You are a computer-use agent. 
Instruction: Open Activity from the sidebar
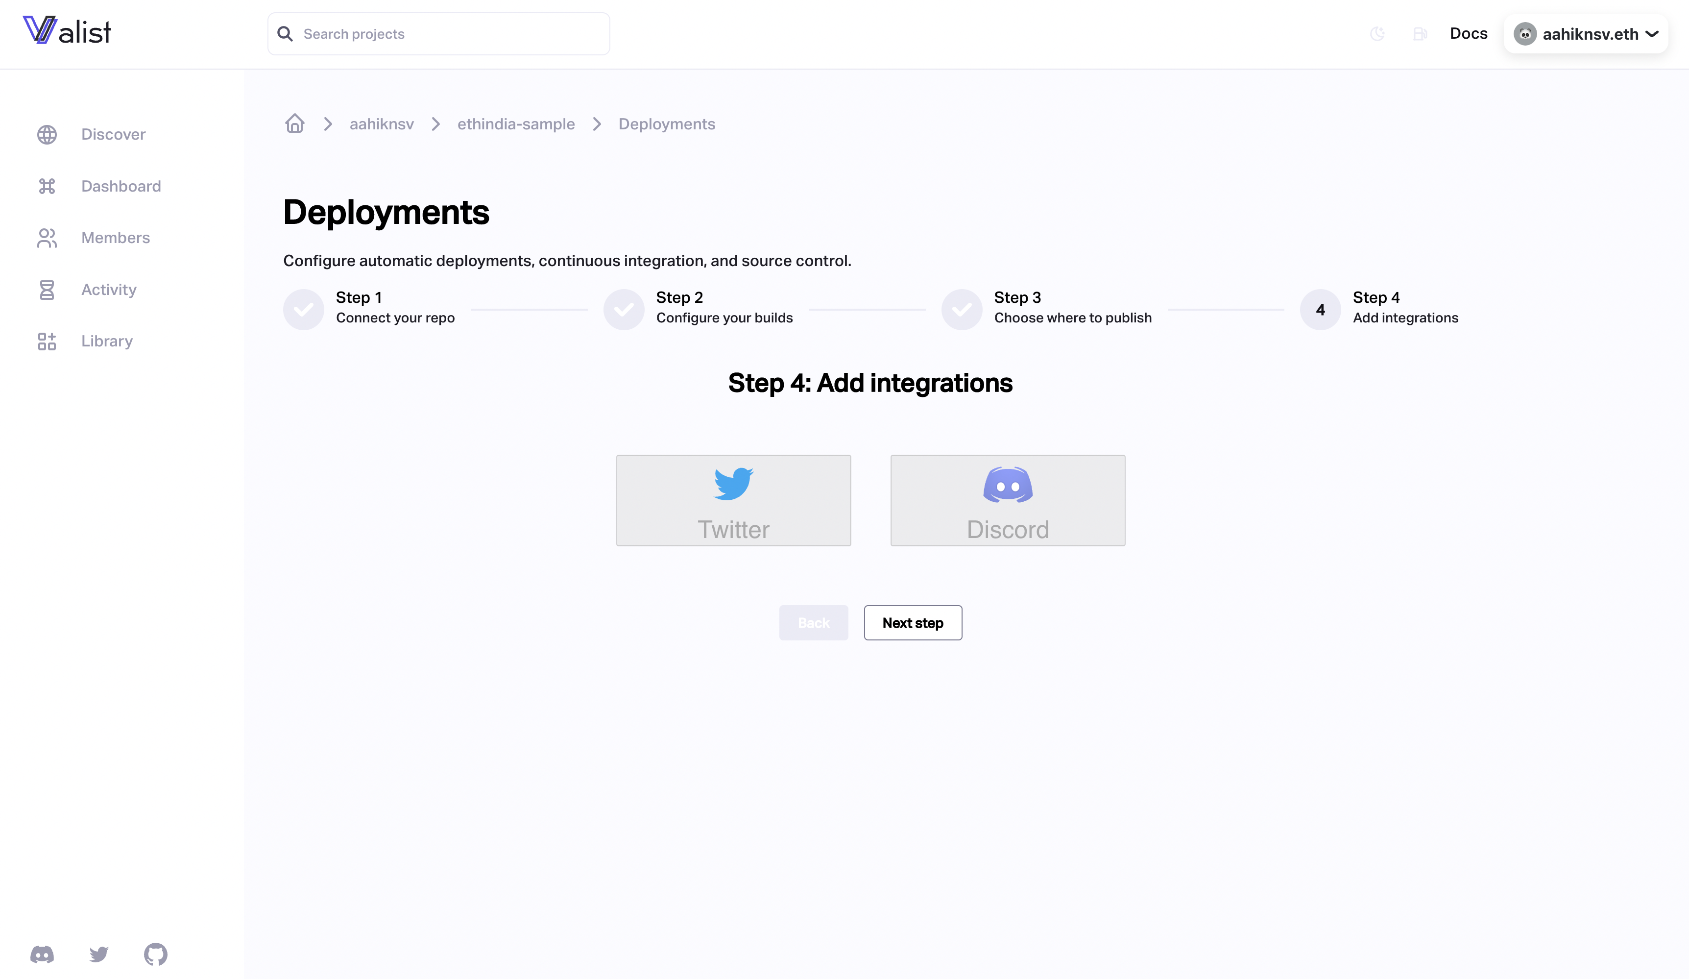(109, 290)
